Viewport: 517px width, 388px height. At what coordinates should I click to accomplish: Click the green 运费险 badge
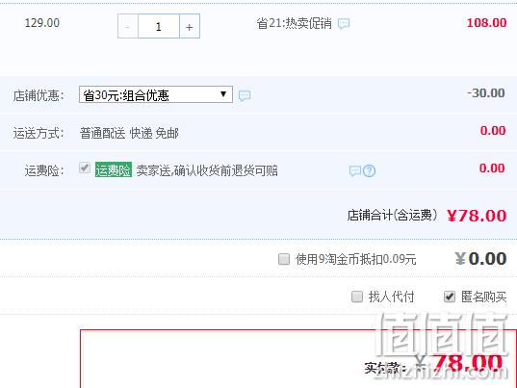114,169
